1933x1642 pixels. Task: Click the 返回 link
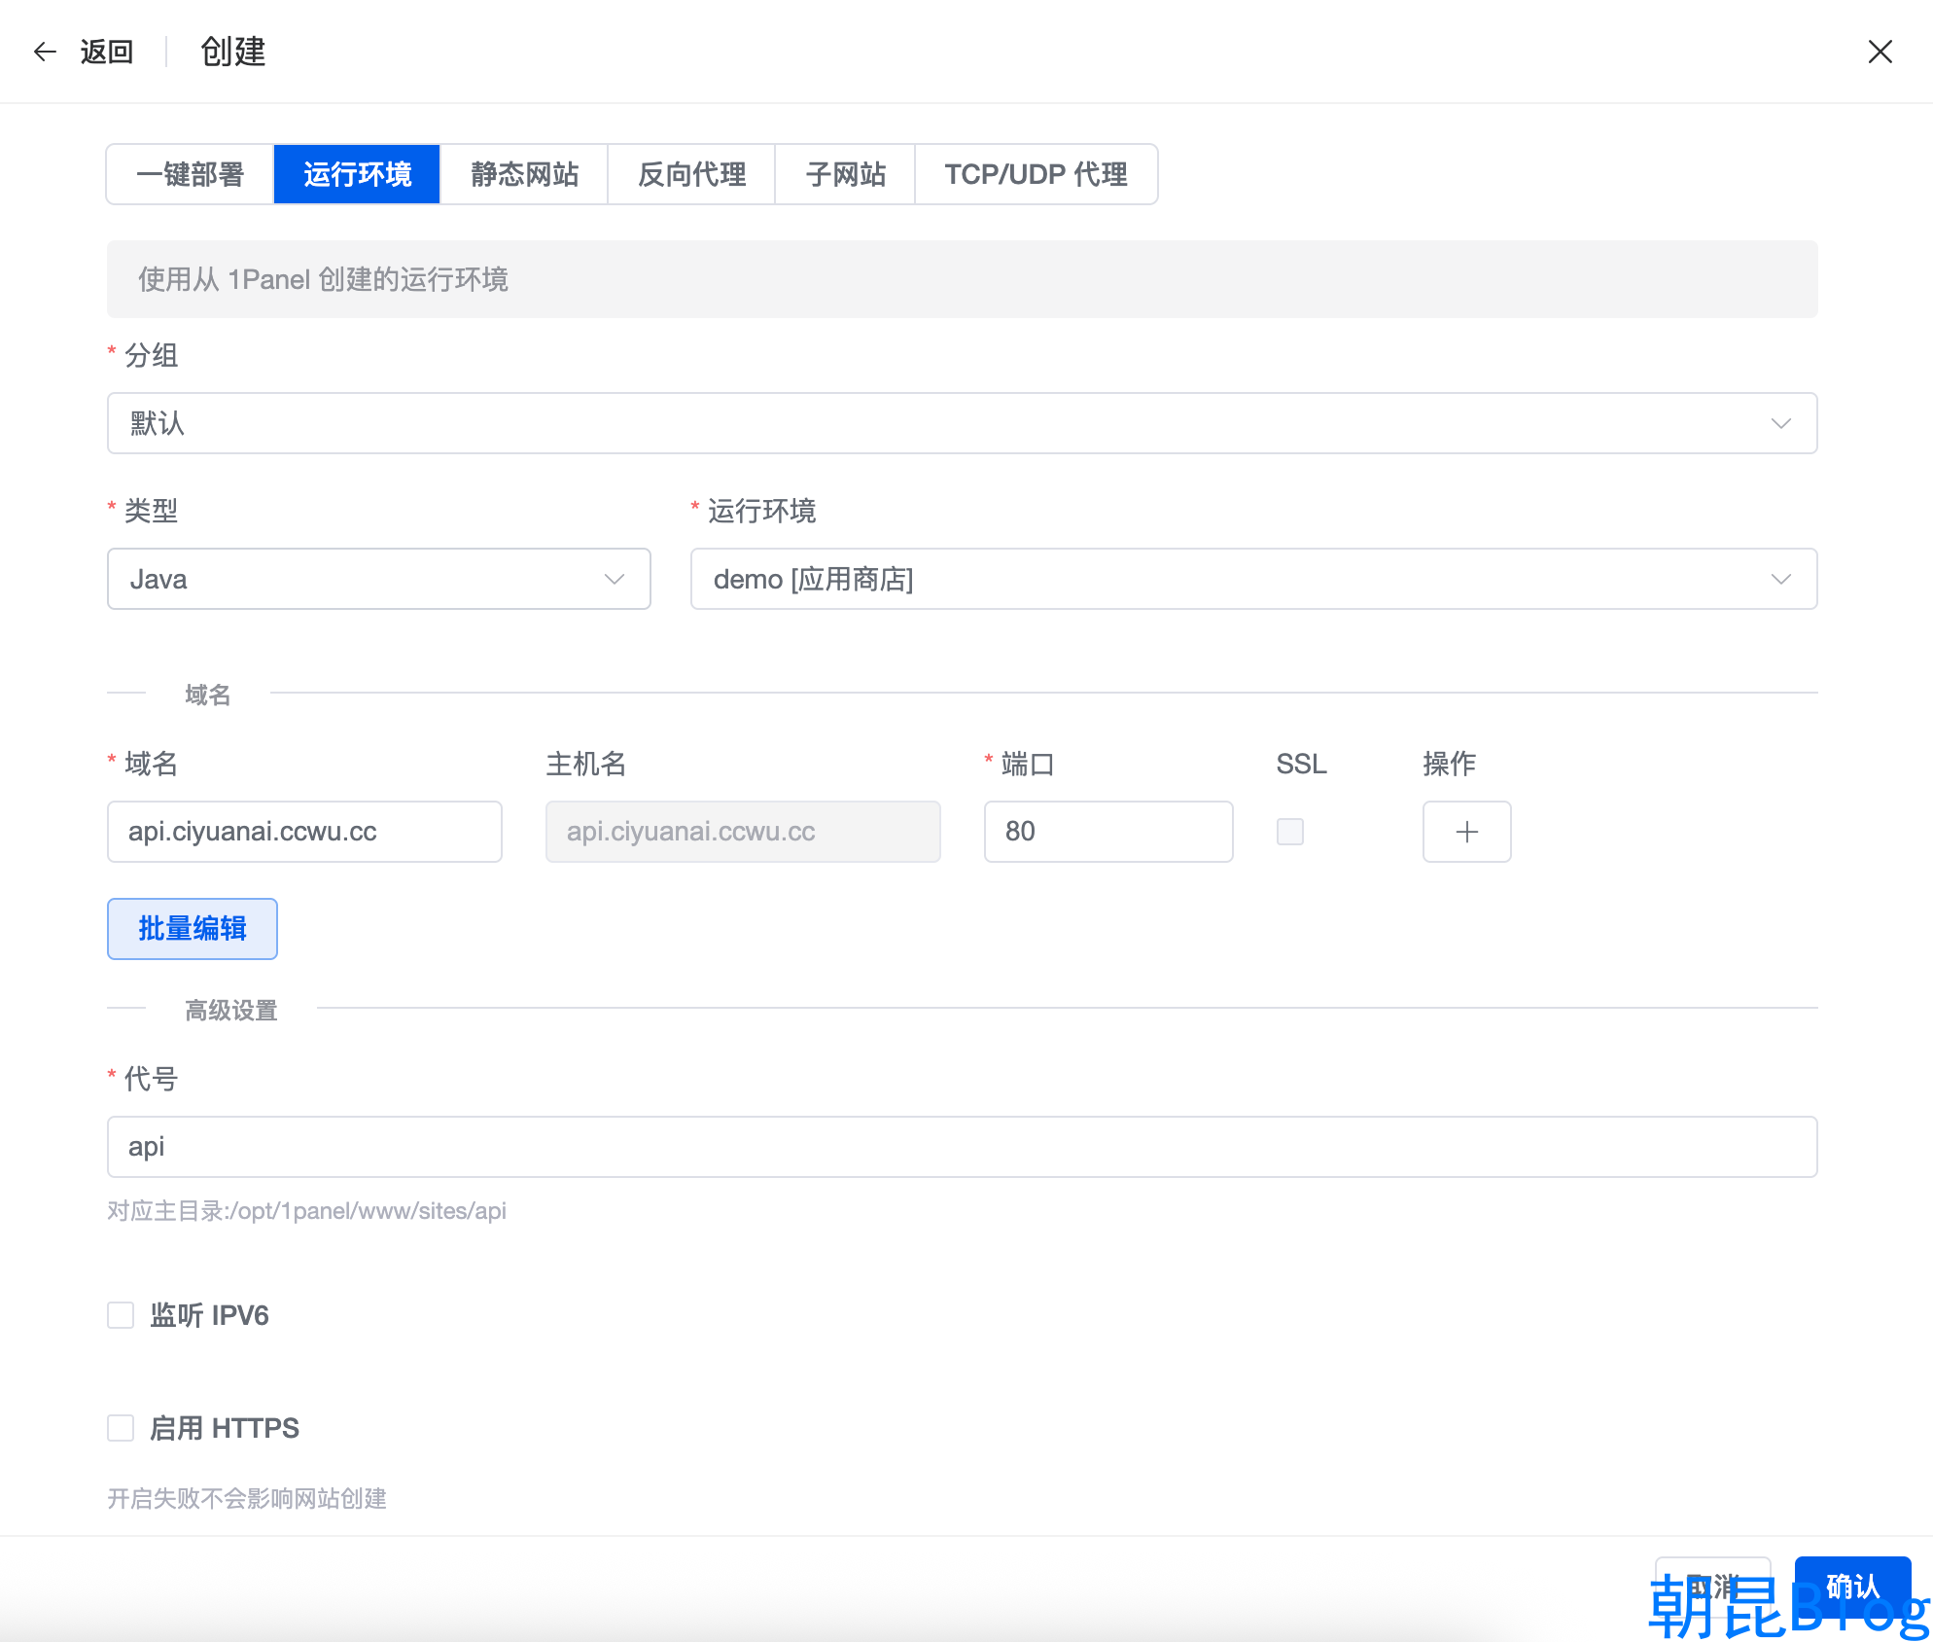pos(106,52)
